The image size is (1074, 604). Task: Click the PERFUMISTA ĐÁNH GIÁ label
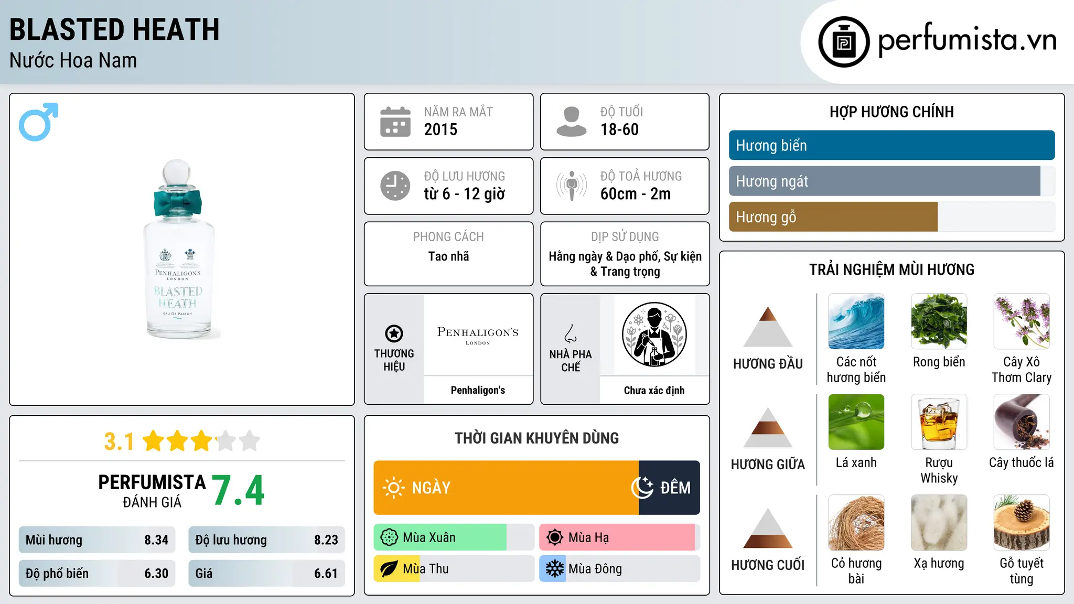(x=152, y=491)
